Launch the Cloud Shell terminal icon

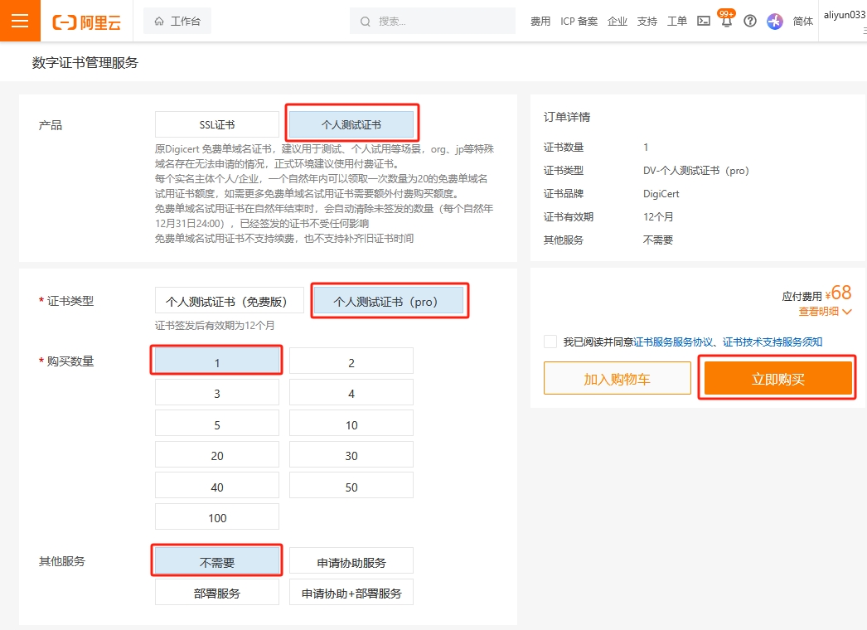click(704, 21)
